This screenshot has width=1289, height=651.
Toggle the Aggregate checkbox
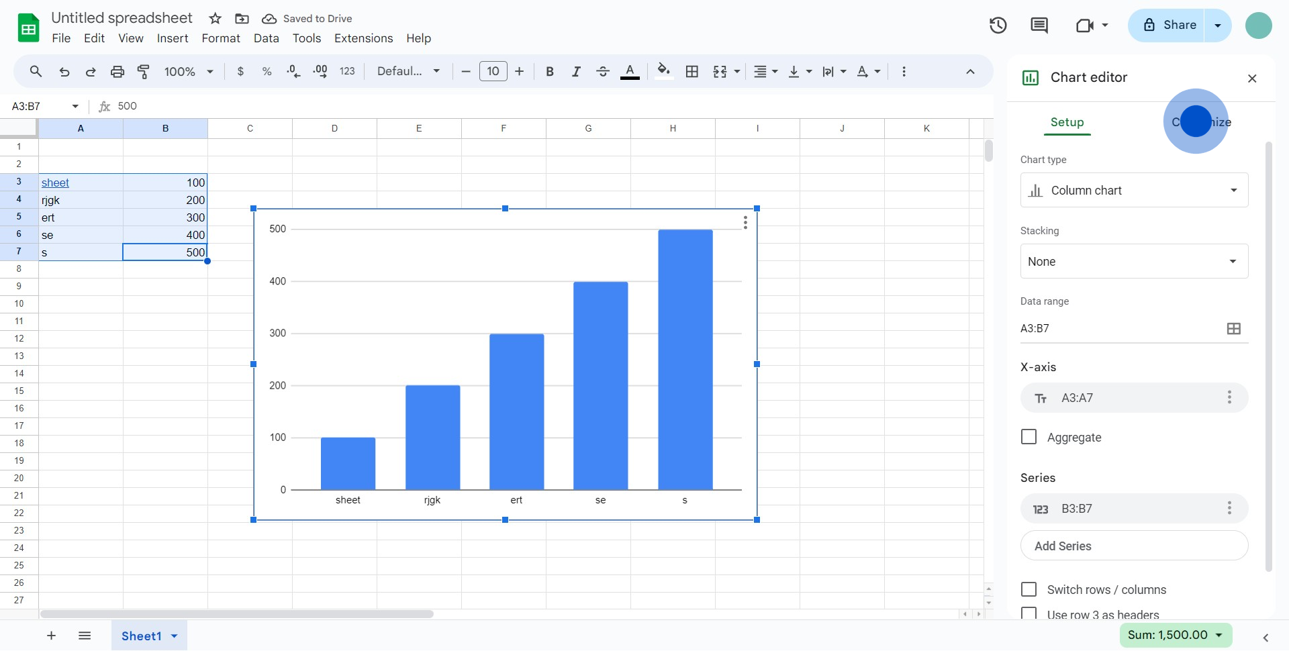click(1029, 437)
